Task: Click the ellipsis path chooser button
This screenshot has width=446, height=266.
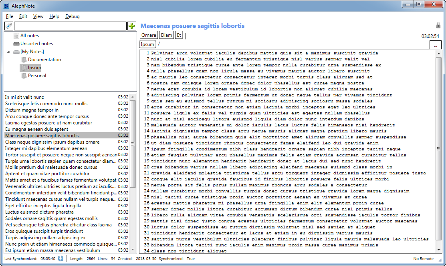Action: pyautogui.click(x=435, y=45)
